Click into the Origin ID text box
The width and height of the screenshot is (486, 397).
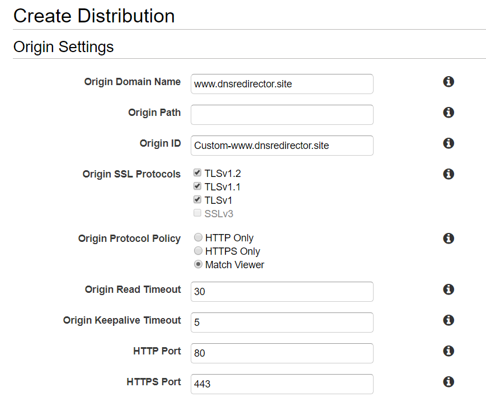(282, 146)
